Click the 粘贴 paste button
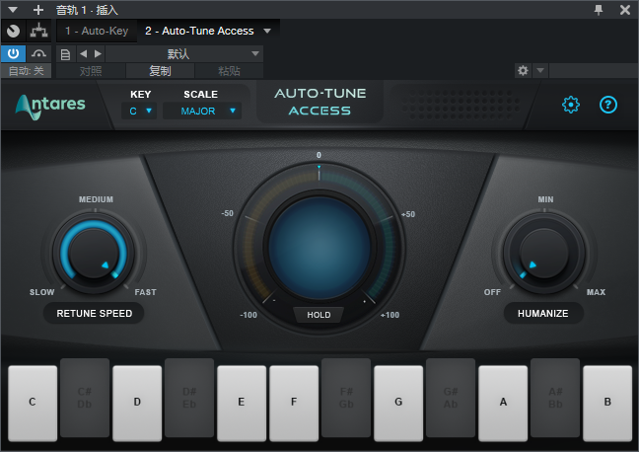This screenshot has width=639, height=452. pyautogui.click(x=229, y=71)
